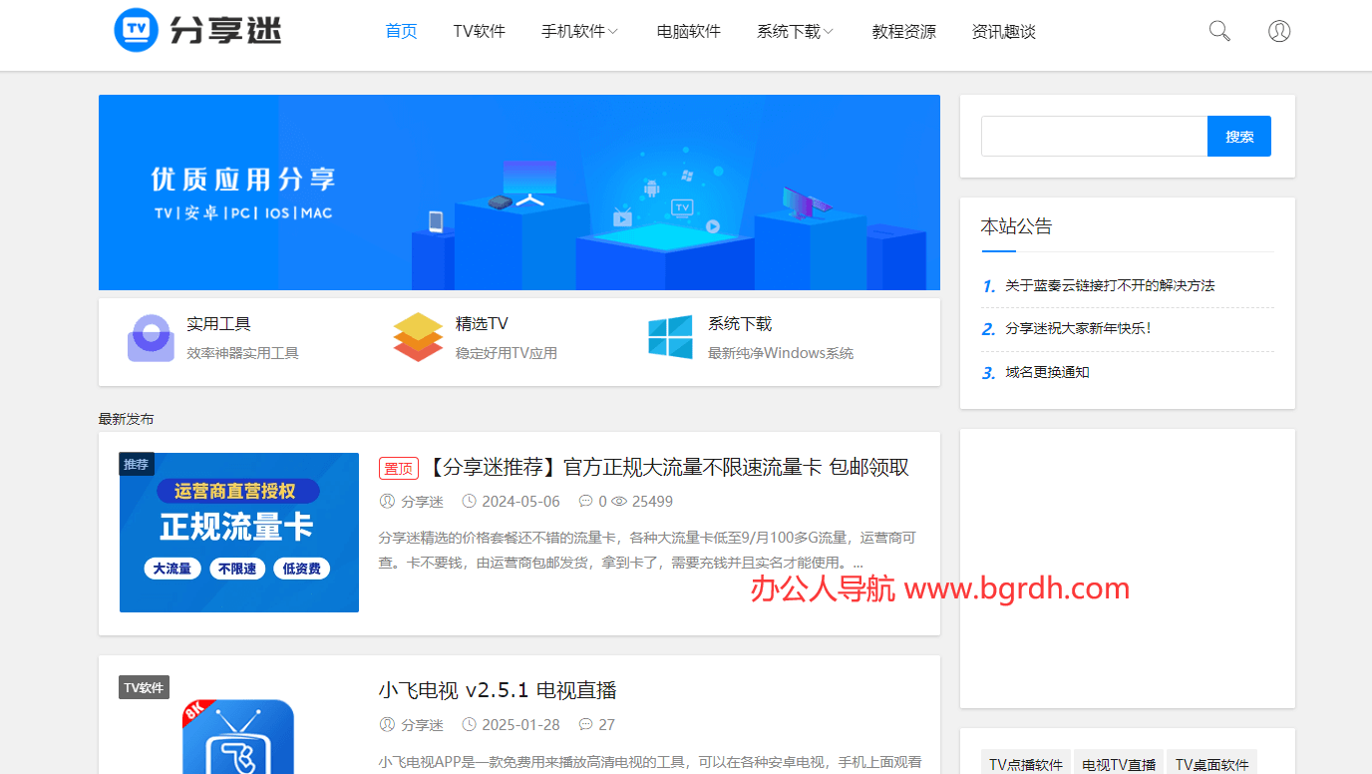Screen dimensions: 1372x774
Task: Open the user account icon in header
Action: (1279, 31)
